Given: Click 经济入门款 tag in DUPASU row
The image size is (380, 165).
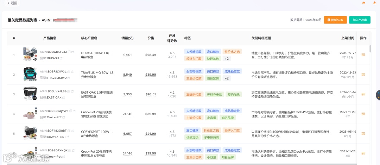Looking at the screenshot, I should 194,59.
